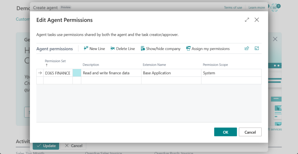Click the empty Permission Set cell in new row

click(x=58, y=81)
